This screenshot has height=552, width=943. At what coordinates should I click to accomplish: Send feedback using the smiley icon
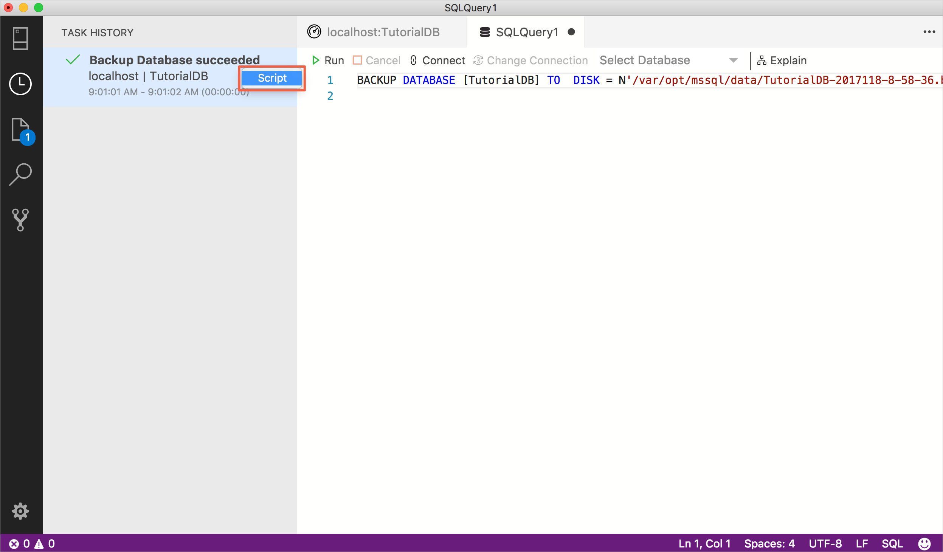coord(924,543)
